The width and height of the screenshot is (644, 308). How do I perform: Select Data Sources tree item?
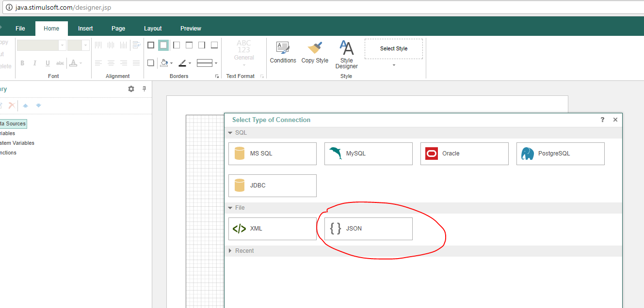pos(13,123)
